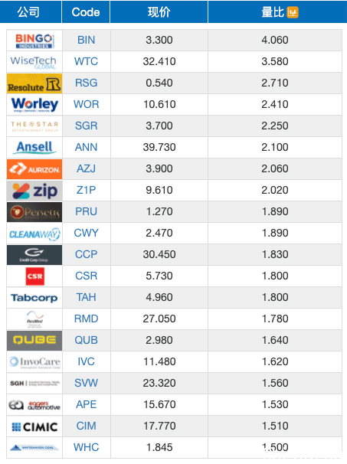Click the WHC stock code
Screen dimensions: 347x464
tap(86, 447)
